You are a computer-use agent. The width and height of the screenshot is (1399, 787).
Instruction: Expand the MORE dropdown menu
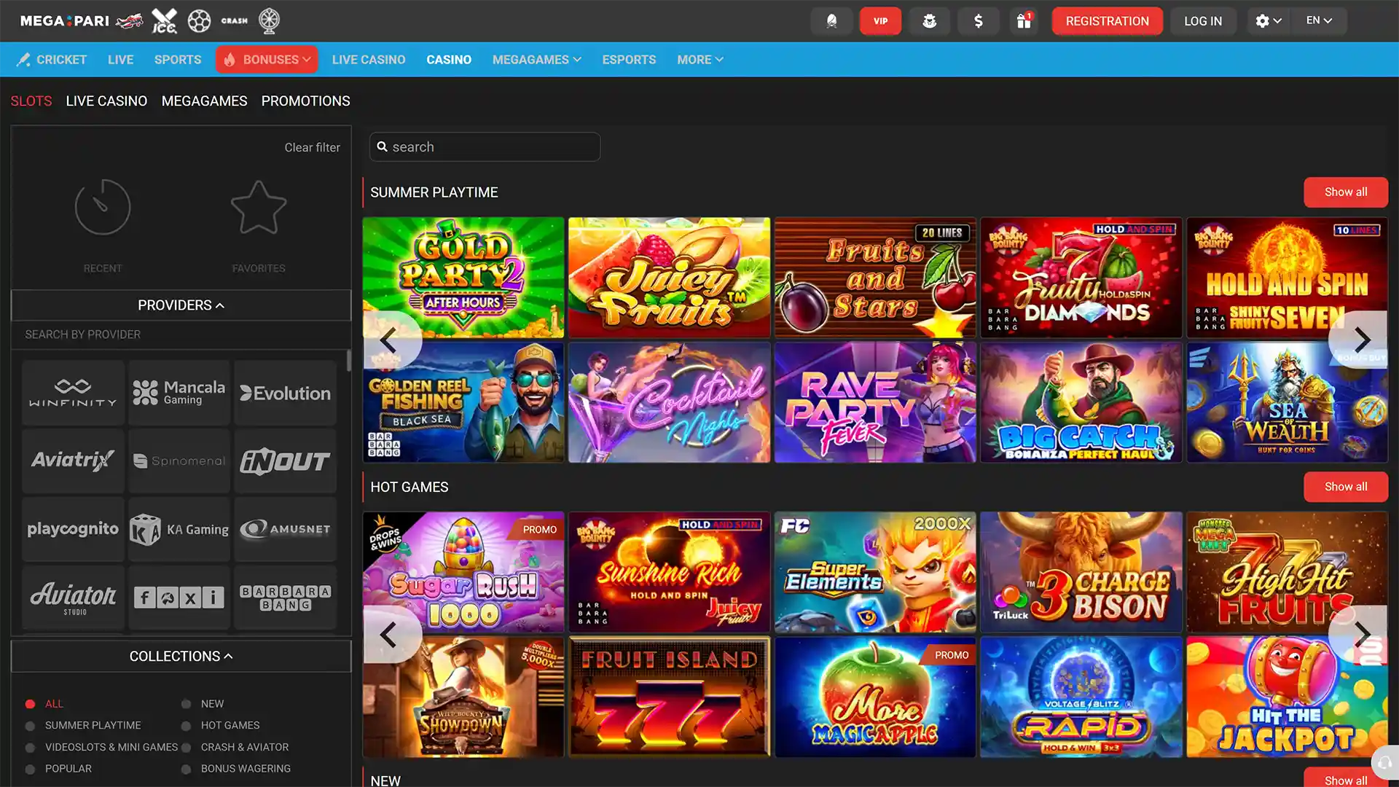[x=699, y=60]
